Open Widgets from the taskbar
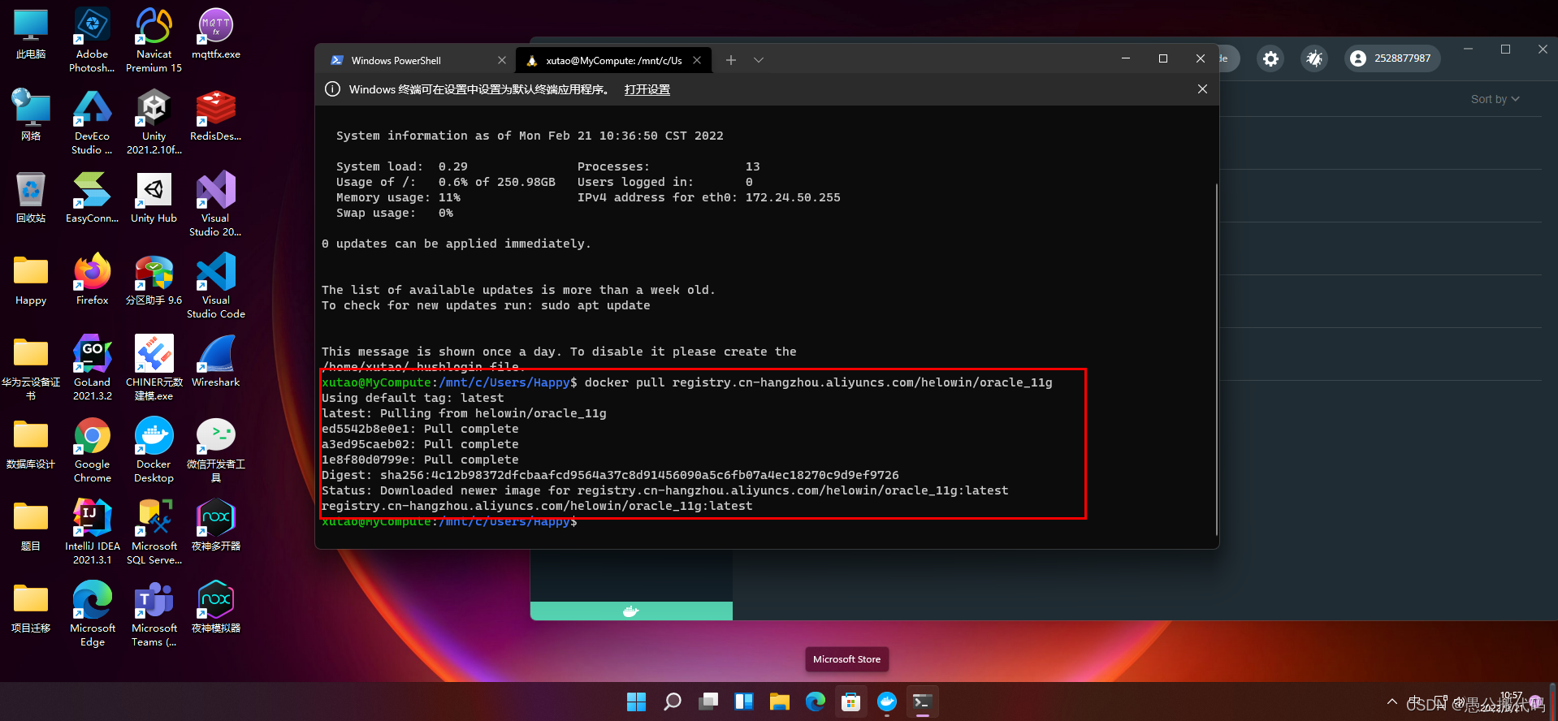 pos(743,702)
